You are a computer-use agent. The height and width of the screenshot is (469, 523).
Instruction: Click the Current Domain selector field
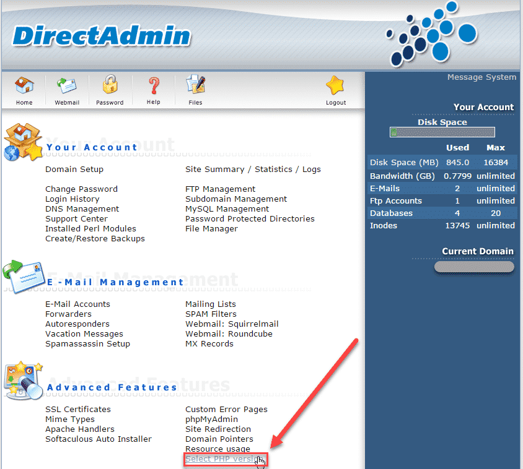474,267
